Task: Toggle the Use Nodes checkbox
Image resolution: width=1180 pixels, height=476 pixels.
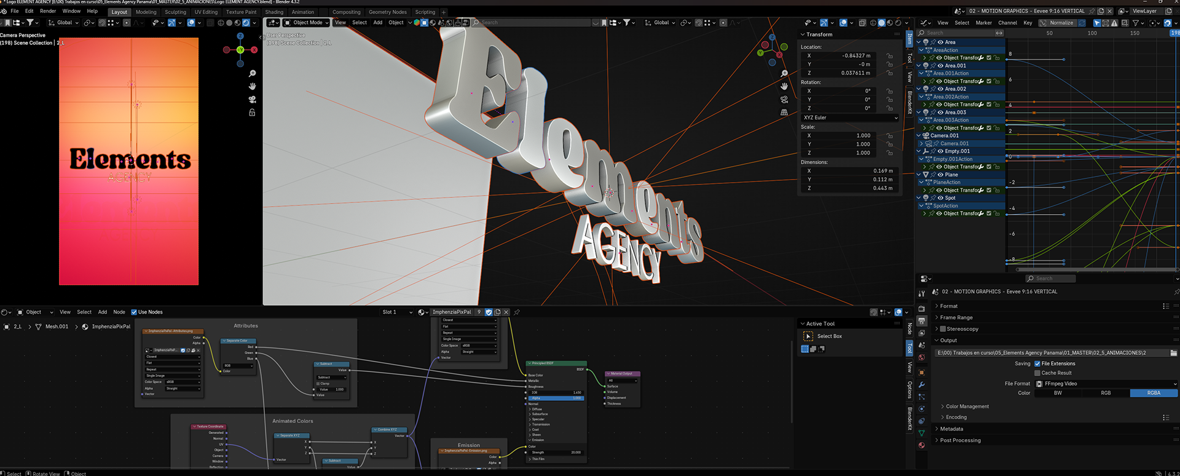Action: pyautogui.click(x=134, y=312)
